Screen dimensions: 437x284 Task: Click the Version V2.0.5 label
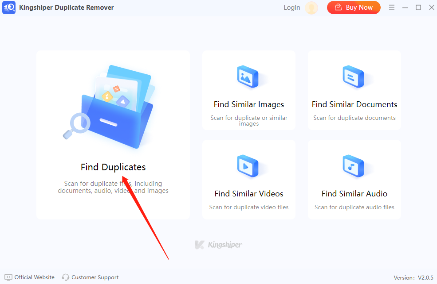click(413, 277)
